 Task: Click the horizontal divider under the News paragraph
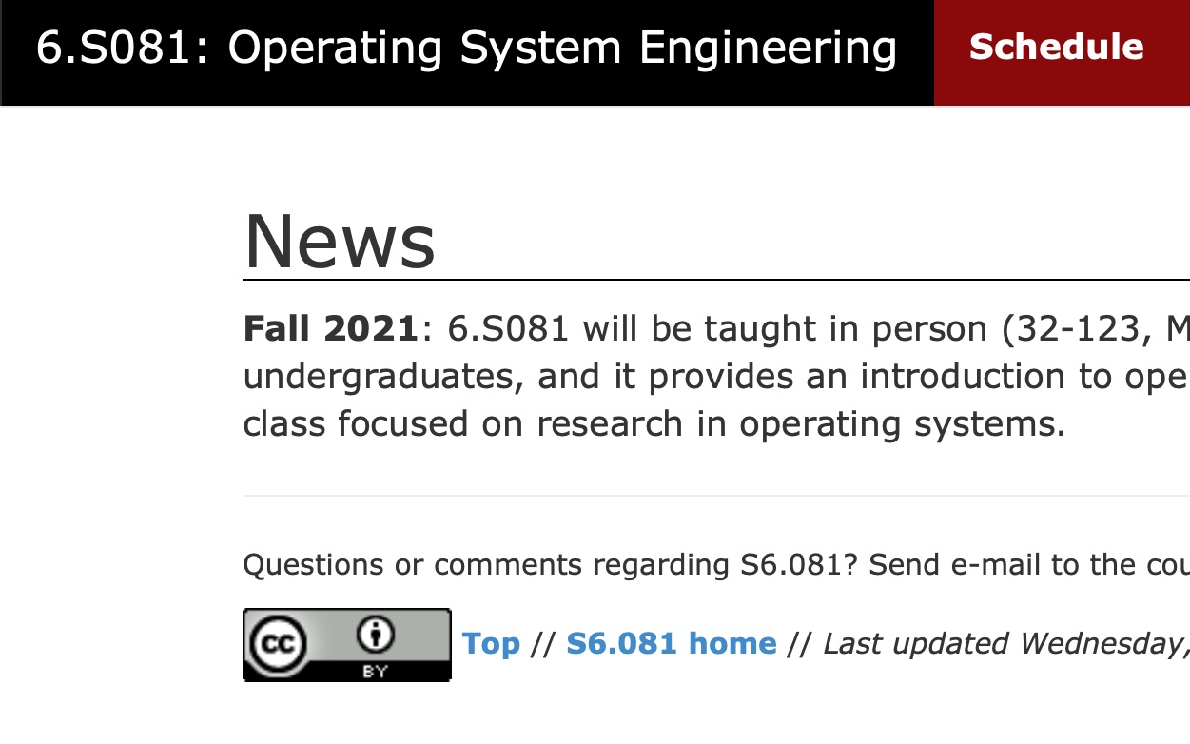715,496
